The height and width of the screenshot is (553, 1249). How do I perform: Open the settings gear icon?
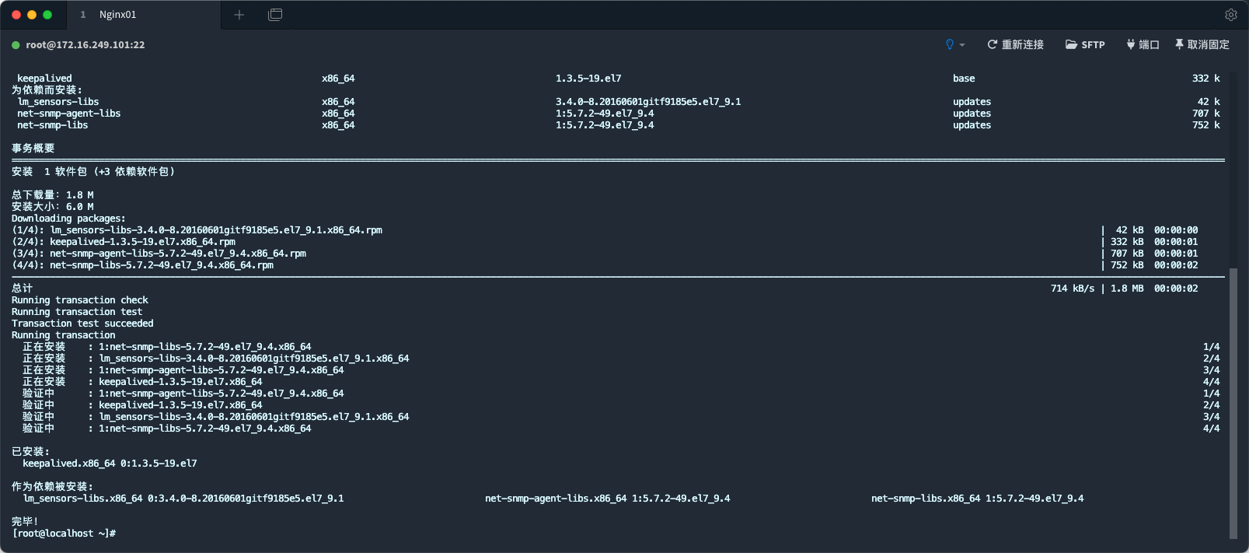pyautogui.click(x=1231, y=15)
